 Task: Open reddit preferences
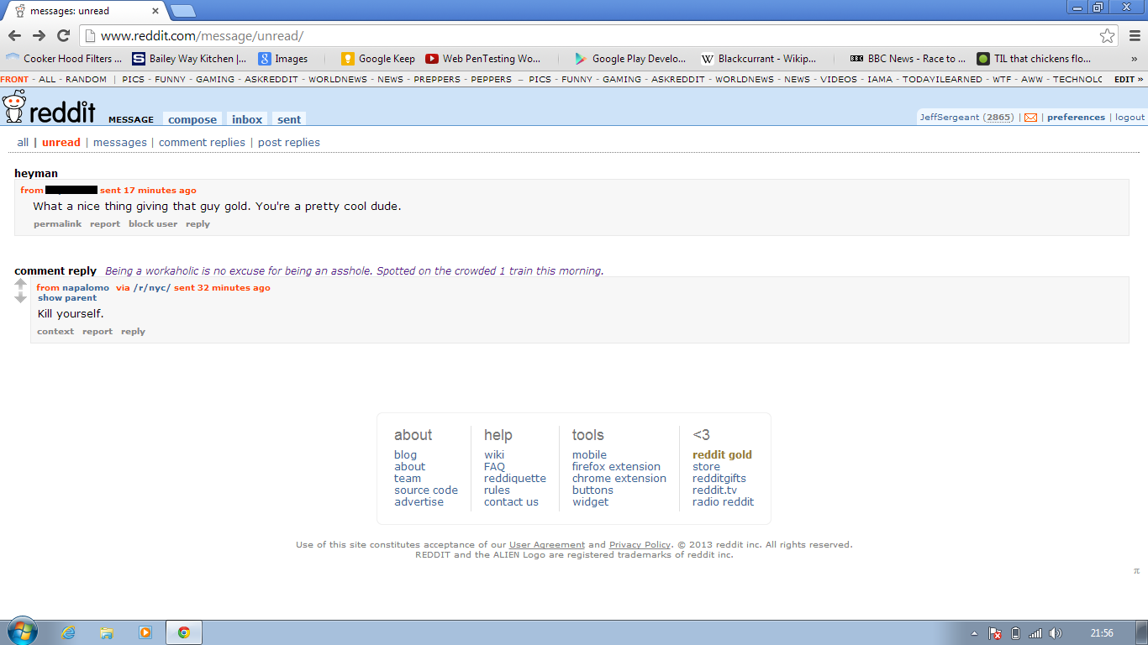(1076, 117)
